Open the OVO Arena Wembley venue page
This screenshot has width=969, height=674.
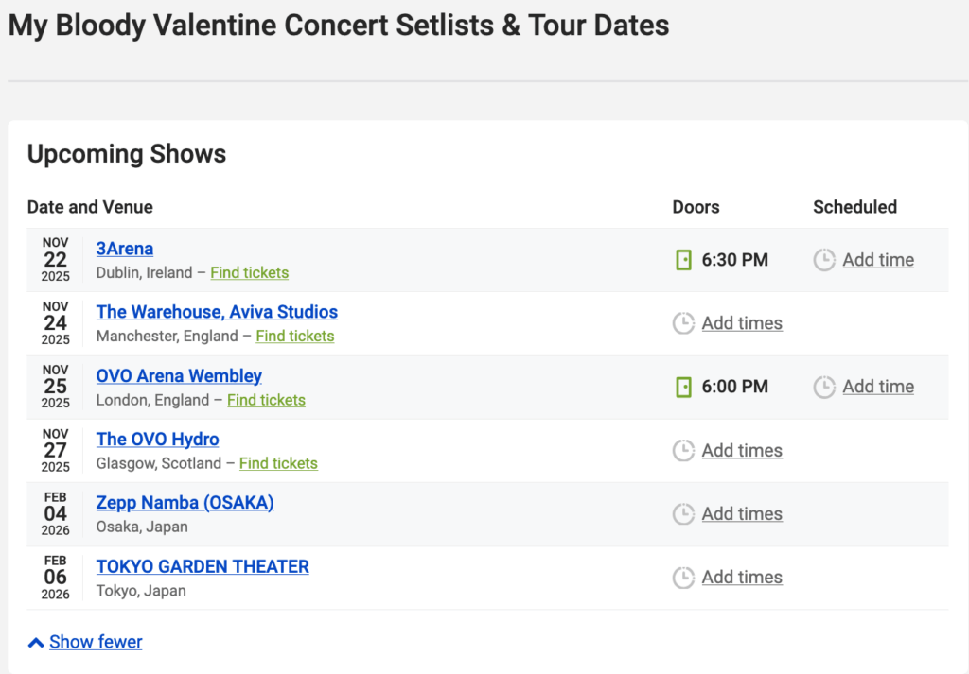coord(179,376)
